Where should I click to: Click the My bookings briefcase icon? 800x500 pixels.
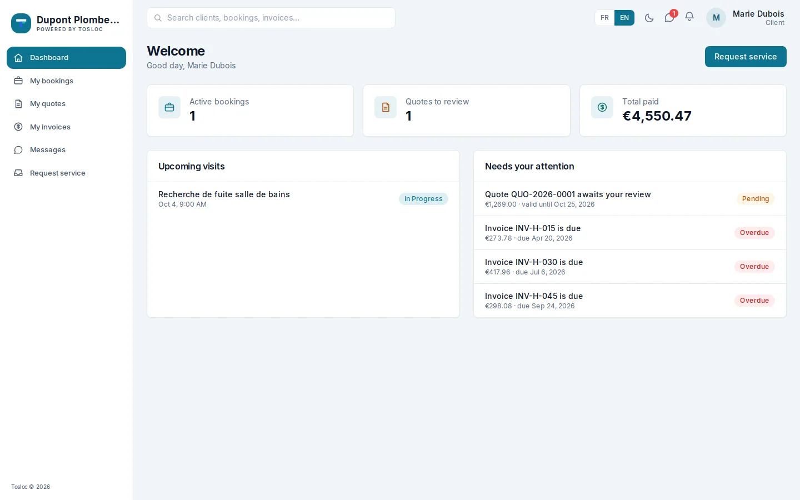[x=18, y=81]
